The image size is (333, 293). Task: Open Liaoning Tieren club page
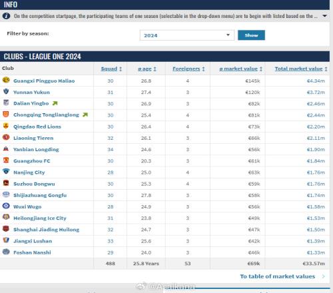tap(33, 138)
